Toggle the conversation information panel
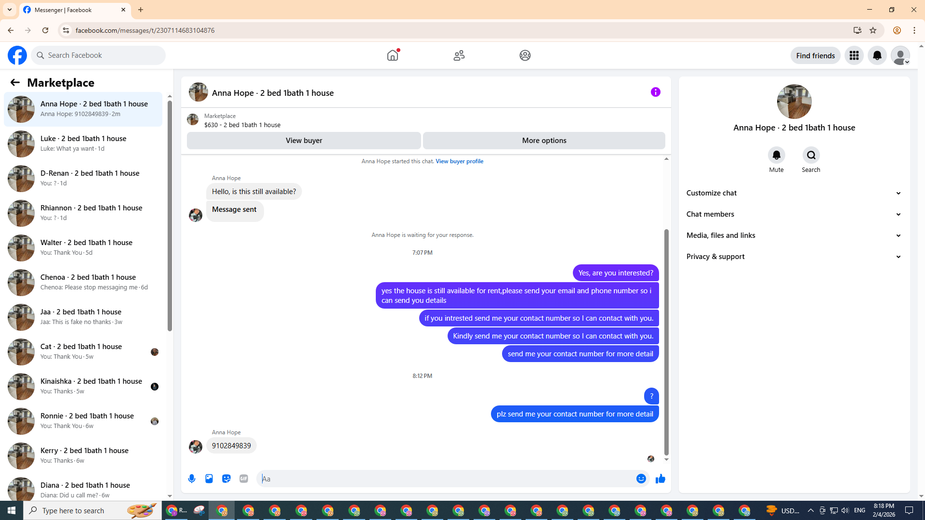925x520 pixels. tap(655, 92)
